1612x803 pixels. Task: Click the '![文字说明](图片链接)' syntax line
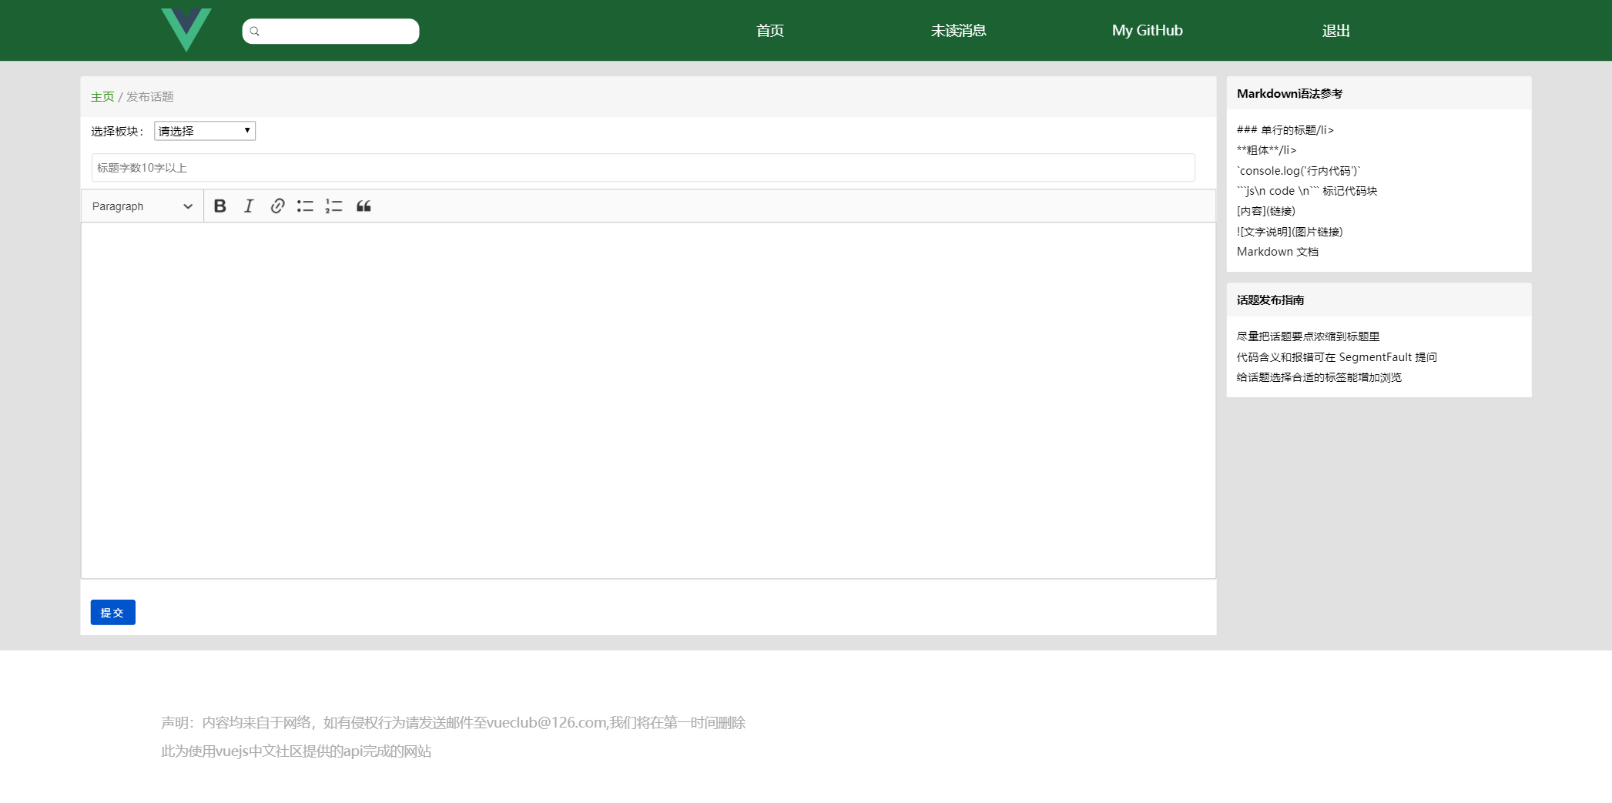[1289, 232]
